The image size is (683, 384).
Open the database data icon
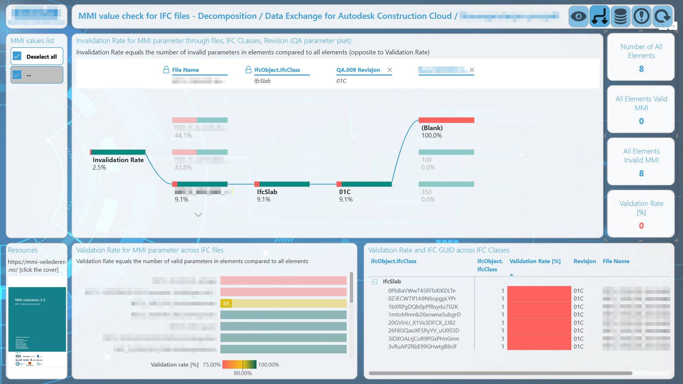[620, 16]
